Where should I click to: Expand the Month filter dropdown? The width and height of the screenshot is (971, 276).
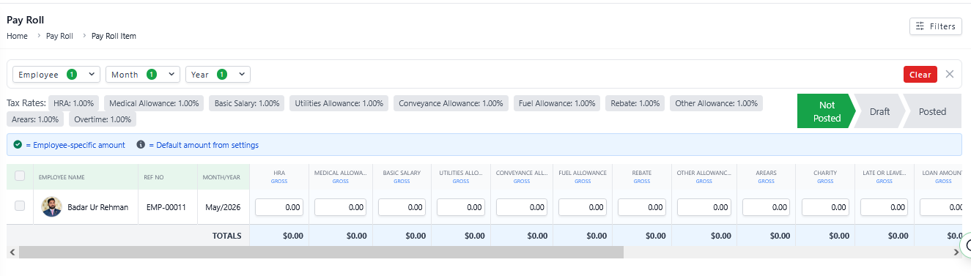[x=143, y=75]
